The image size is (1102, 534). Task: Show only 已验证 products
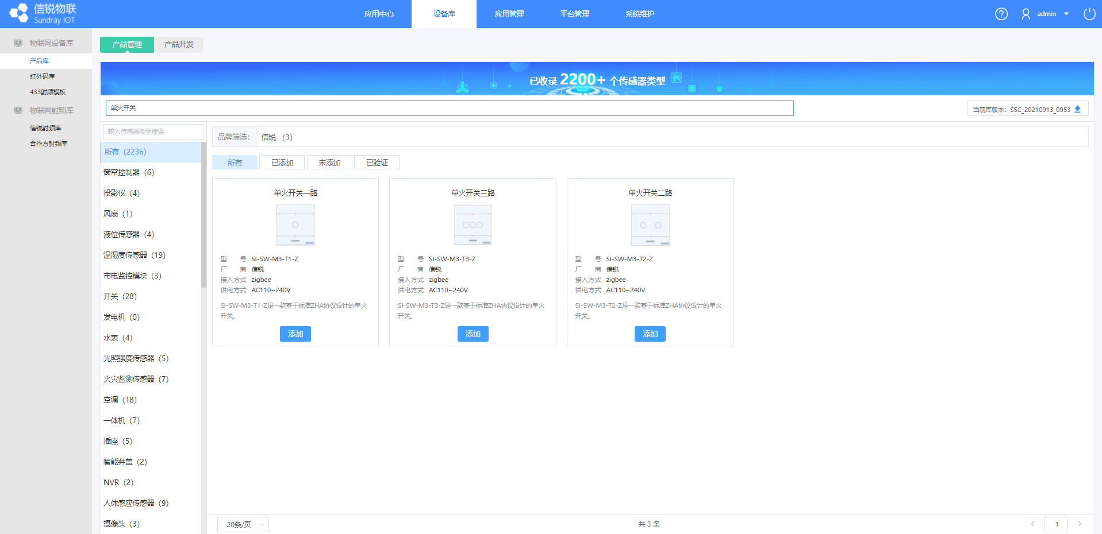pyautogui.click(x=377, y=162)
